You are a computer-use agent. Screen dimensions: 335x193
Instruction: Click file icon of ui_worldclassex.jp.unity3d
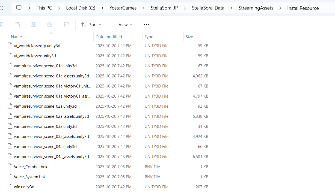pos(10,46)
